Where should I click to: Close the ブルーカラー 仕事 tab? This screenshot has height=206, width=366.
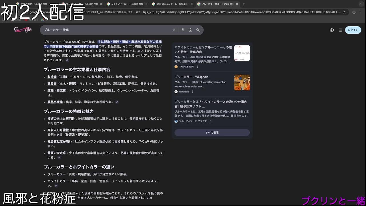click(237, 4)
